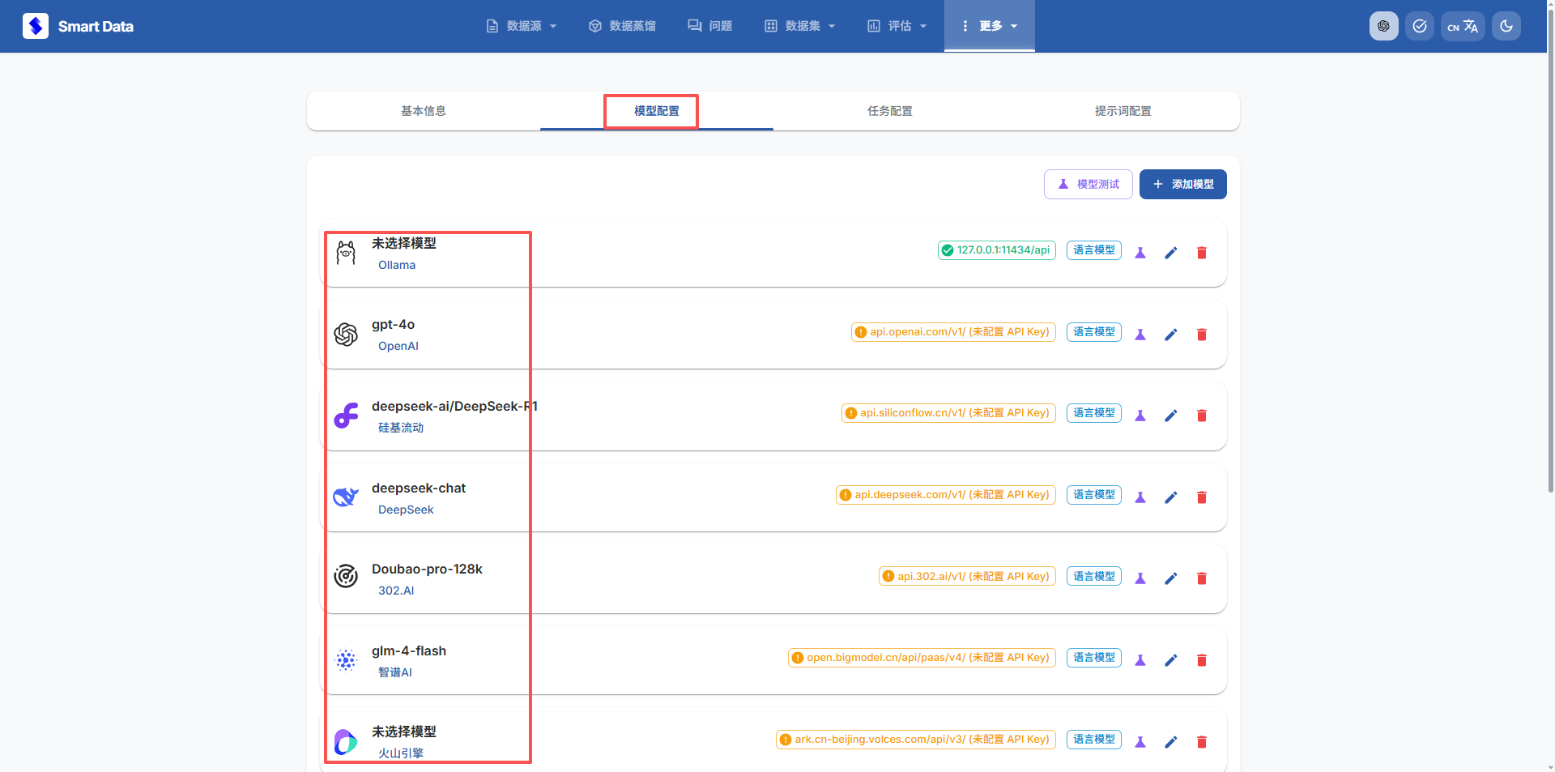Expand the 评估 navigation dropdown

point(897,26)
